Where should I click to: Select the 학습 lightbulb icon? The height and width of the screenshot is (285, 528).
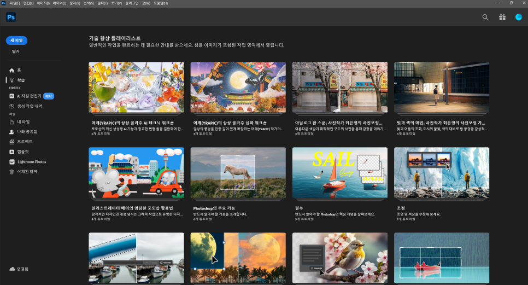click(12, 80)
